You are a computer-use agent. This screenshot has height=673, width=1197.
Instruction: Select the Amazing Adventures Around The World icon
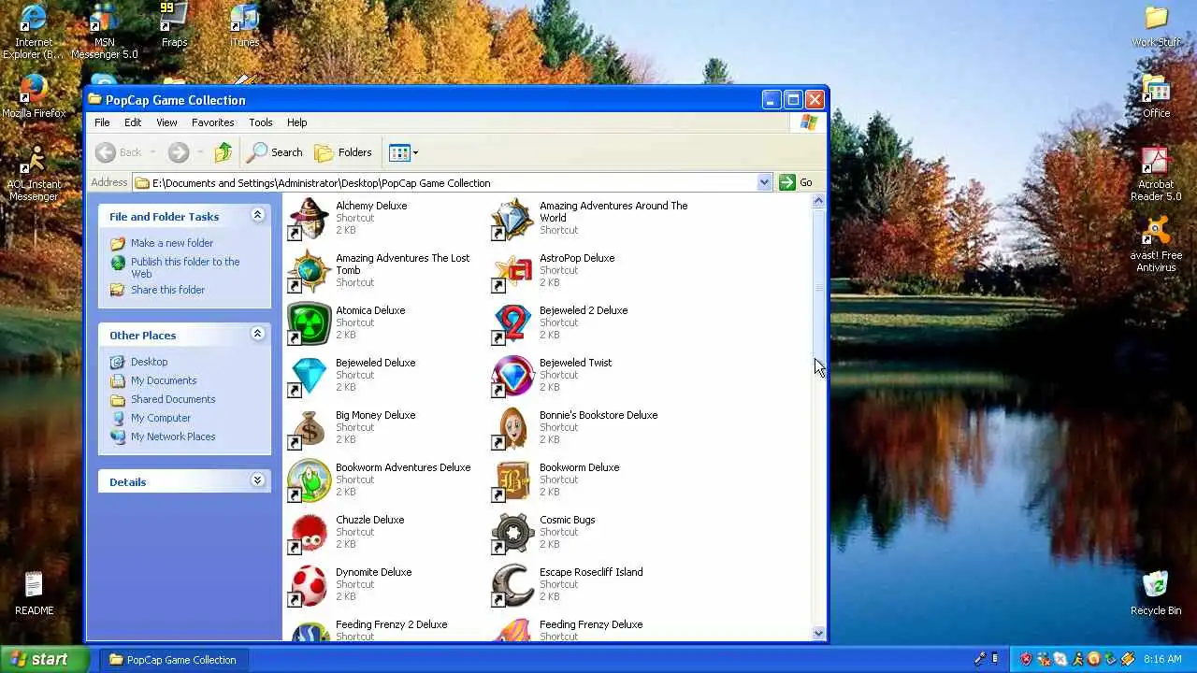coord(512,219)
